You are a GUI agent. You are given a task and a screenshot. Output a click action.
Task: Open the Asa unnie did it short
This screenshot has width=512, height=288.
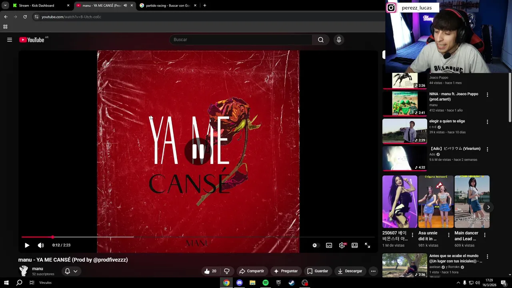[x=436, y=202]
